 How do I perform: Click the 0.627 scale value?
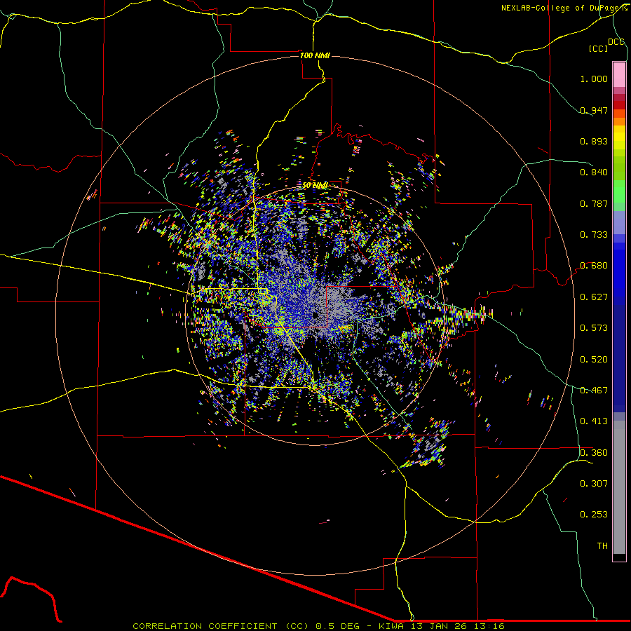point(594,297)
